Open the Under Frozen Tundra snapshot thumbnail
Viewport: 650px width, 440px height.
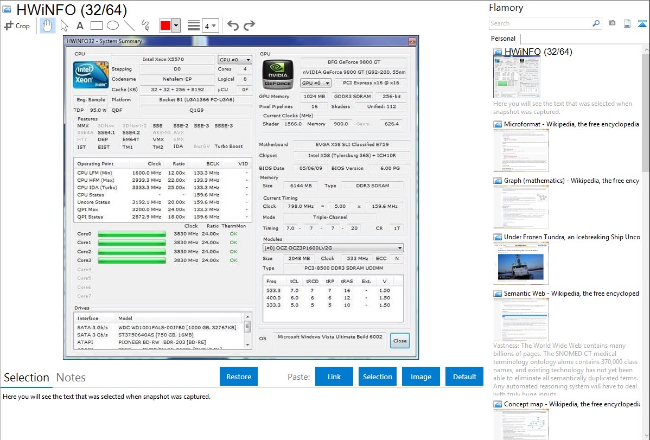(521, 263)
